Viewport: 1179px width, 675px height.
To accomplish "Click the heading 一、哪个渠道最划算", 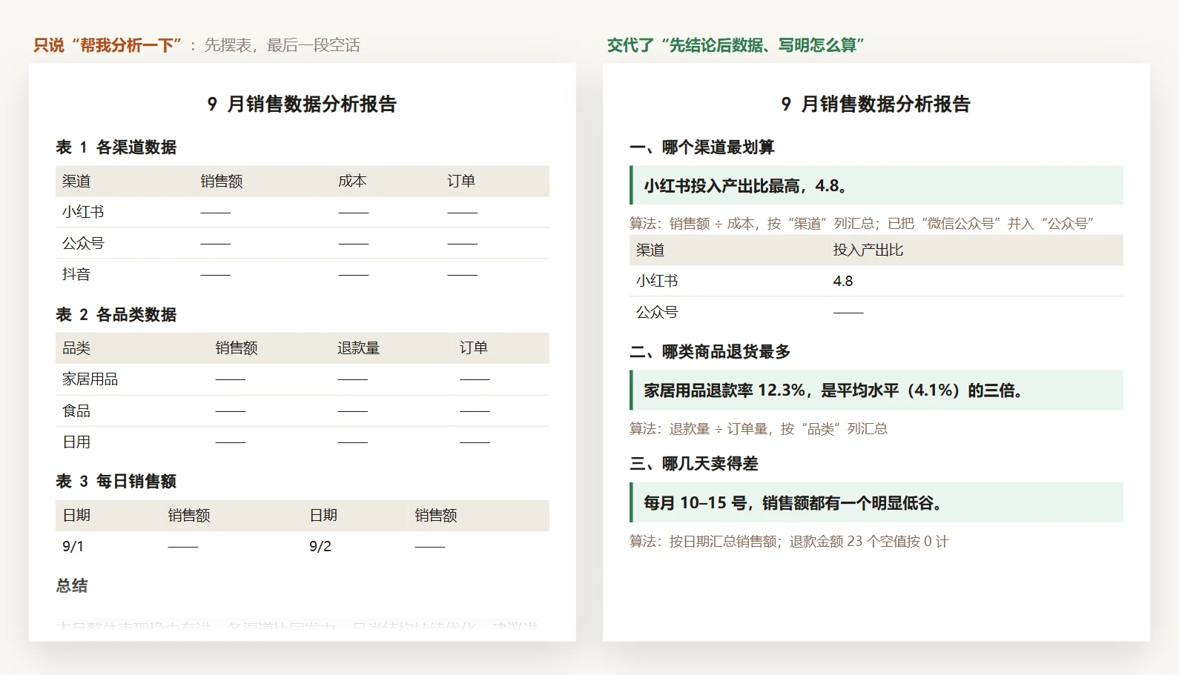I will click(x=701, y=147).
